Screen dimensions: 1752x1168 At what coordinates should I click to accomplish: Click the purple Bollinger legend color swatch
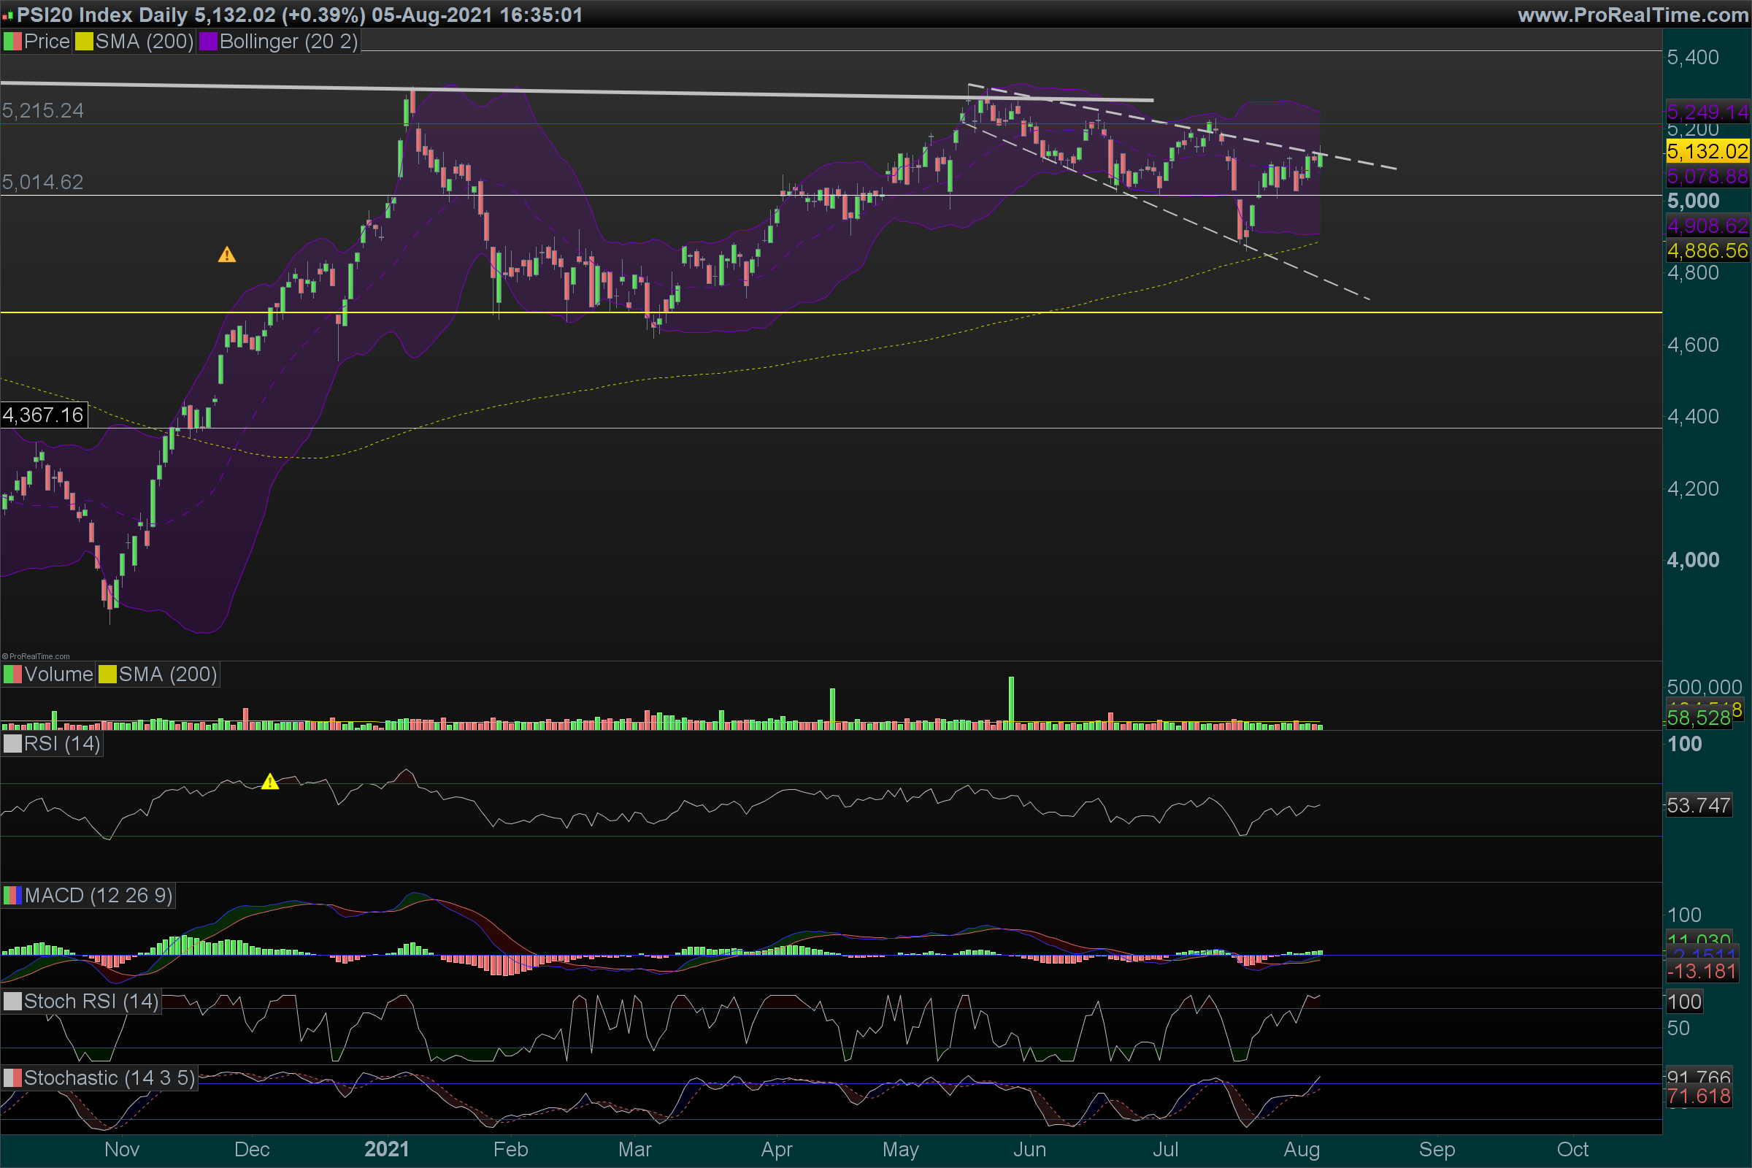208,42
